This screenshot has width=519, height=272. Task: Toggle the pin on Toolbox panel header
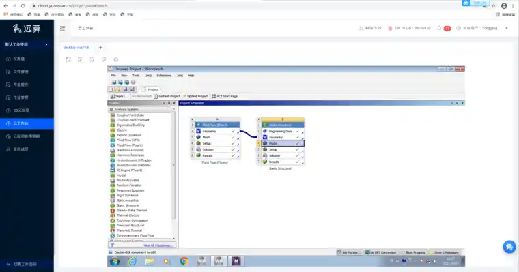click(169, 103)
